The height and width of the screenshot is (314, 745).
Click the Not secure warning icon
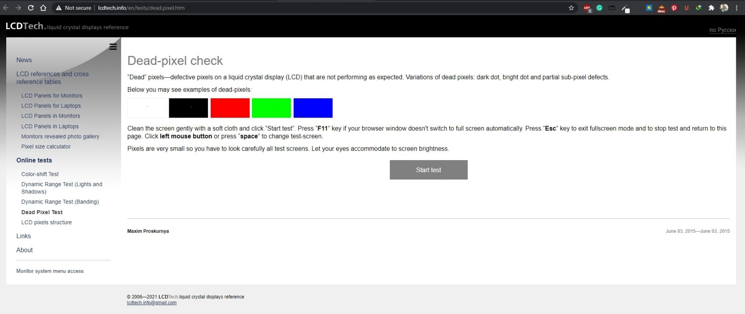[x=59, y=8]
